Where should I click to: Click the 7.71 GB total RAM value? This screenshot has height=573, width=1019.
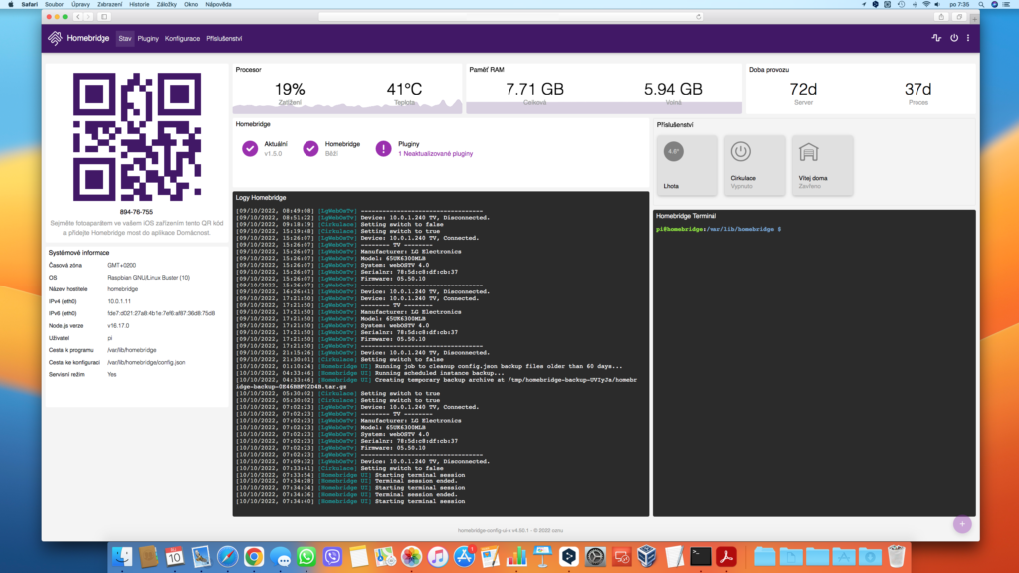tap(534, 89)
